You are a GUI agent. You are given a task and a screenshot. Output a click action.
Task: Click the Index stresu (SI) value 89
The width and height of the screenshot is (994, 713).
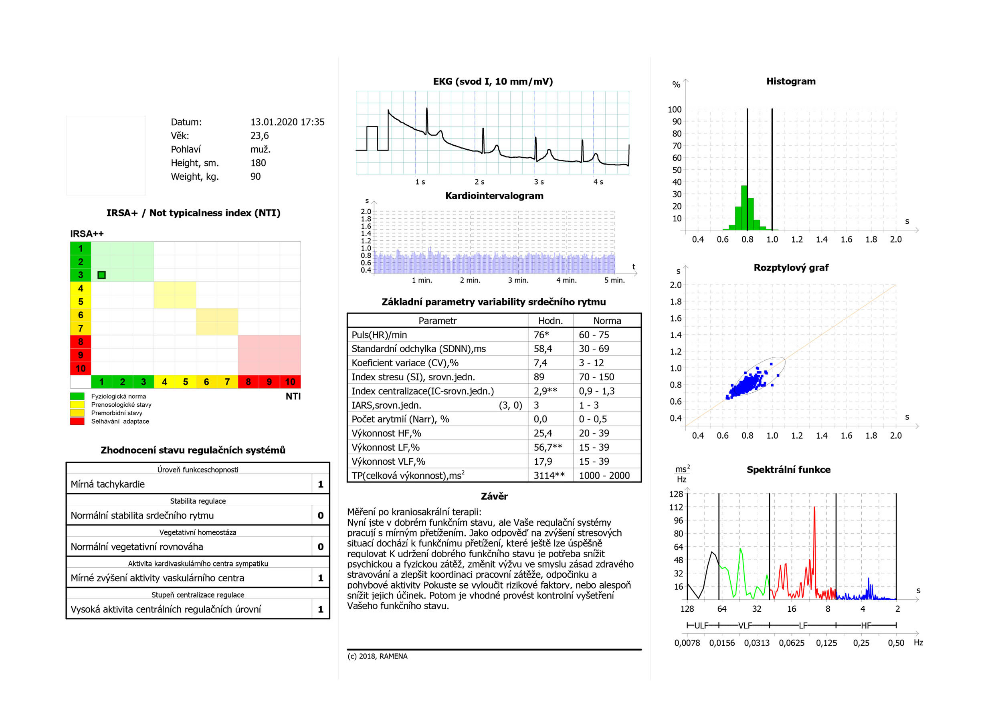[x=539, y=377]
